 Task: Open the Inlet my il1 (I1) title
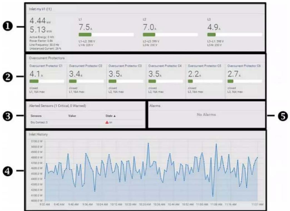coord(40,9)
